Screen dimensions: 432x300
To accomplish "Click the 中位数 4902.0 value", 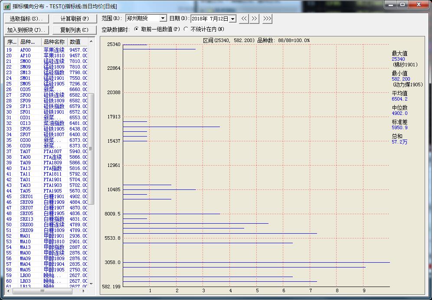I will pos(399,113).
